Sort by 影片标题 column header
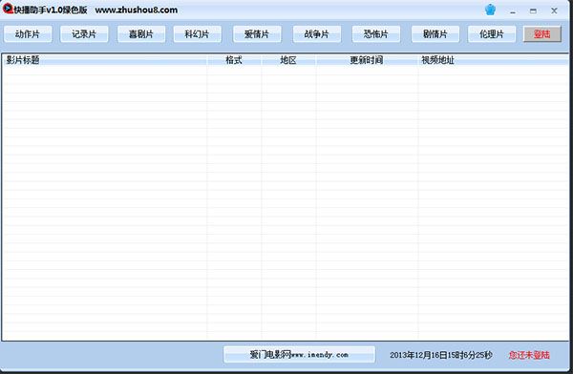Image resolution: width=573 pixels, height=374 pixels. pyautogui.click(x=104, y=60)
